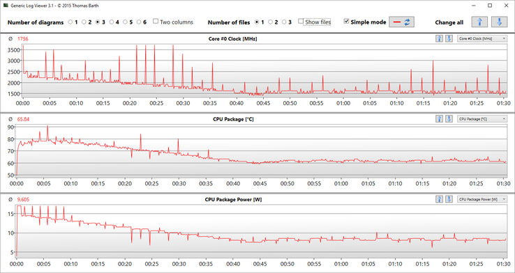The width and height of the screenshot is (515, 273).
Task: Click the average value 1756
Action: click(22, 39)
